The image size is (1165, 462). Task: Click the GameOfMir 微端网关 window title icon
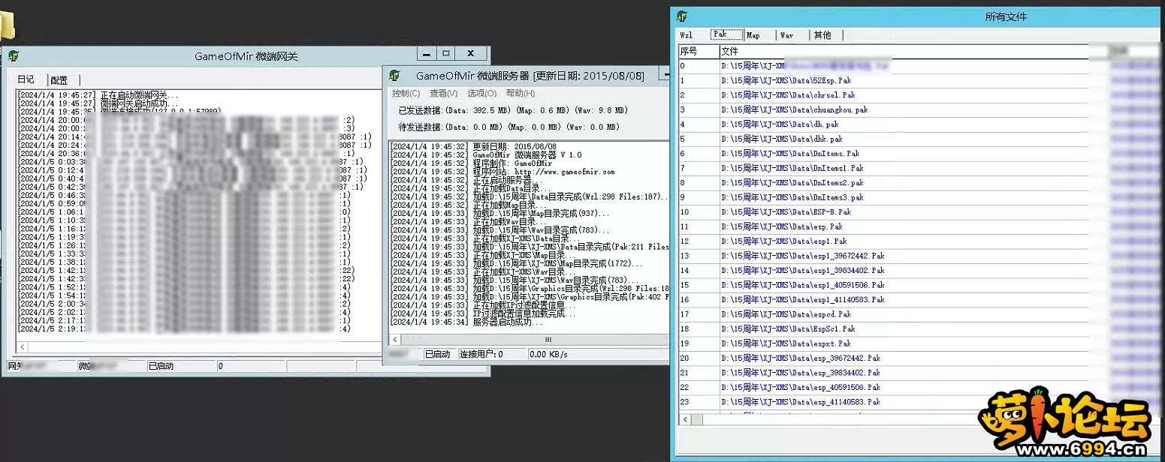click(14, 55)
